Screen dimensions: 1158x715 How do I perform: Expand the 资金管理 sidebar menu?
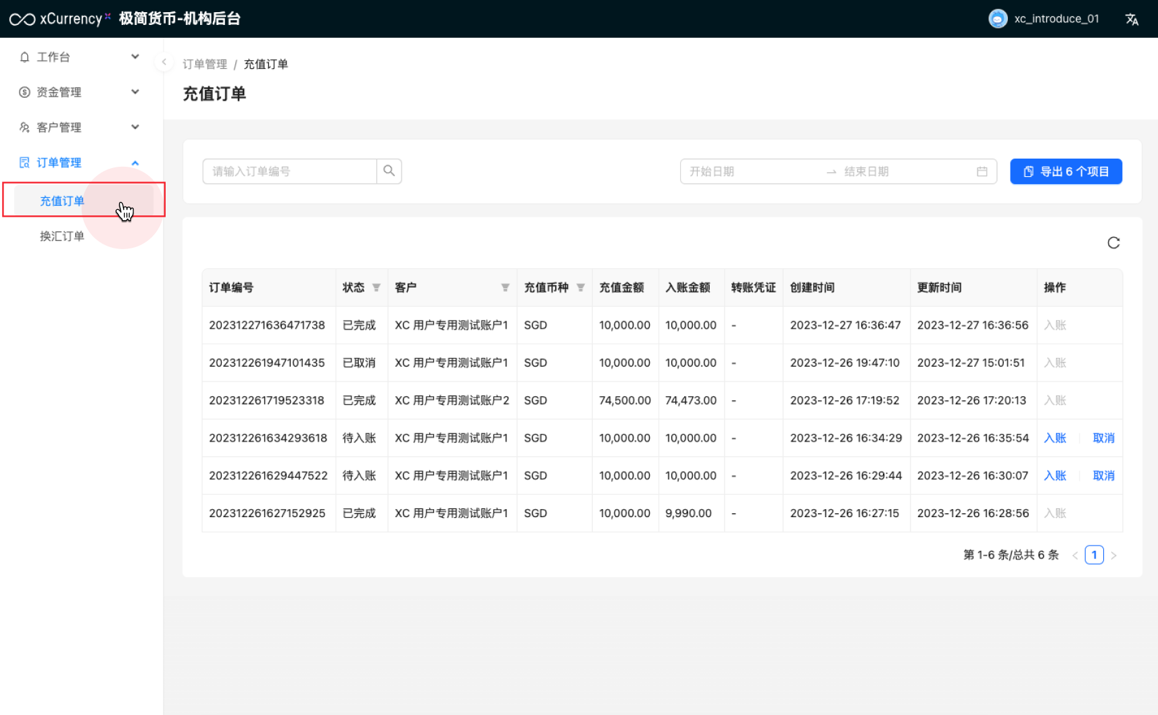tap(80, 92)
